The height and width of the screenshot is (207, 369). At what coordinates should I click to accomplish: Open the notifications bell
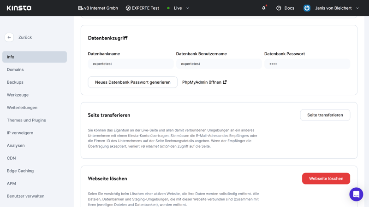tap(264, 8)
